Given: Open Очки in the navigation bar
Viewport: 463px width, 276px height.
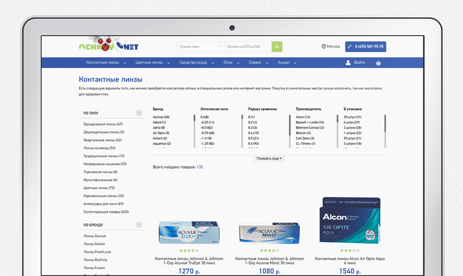Looking at the screenshot, I should coord(228,62).
